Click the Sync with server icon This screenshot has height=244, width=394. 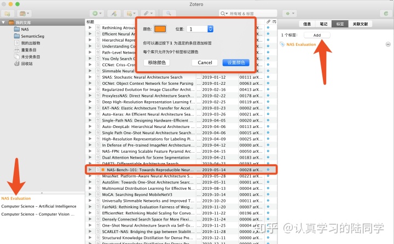pos(386,14)
